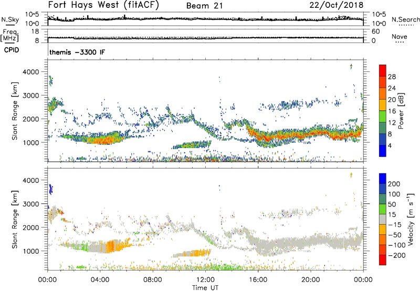Click the 'N.Sky' axis label
420x291 pixels.
pos(10,19)
